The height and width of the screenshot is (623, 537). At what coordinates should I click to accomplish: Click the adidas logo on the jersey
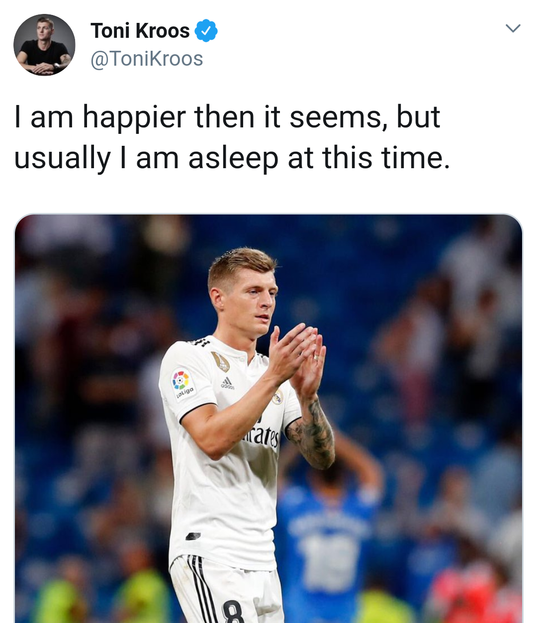[x=227, y=383]
